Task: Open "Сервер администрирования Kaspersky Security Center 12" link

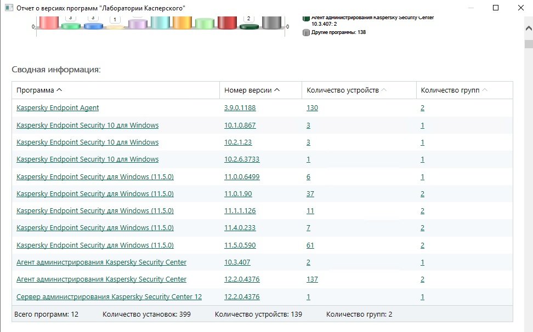Action: click(x=109, y=297)
